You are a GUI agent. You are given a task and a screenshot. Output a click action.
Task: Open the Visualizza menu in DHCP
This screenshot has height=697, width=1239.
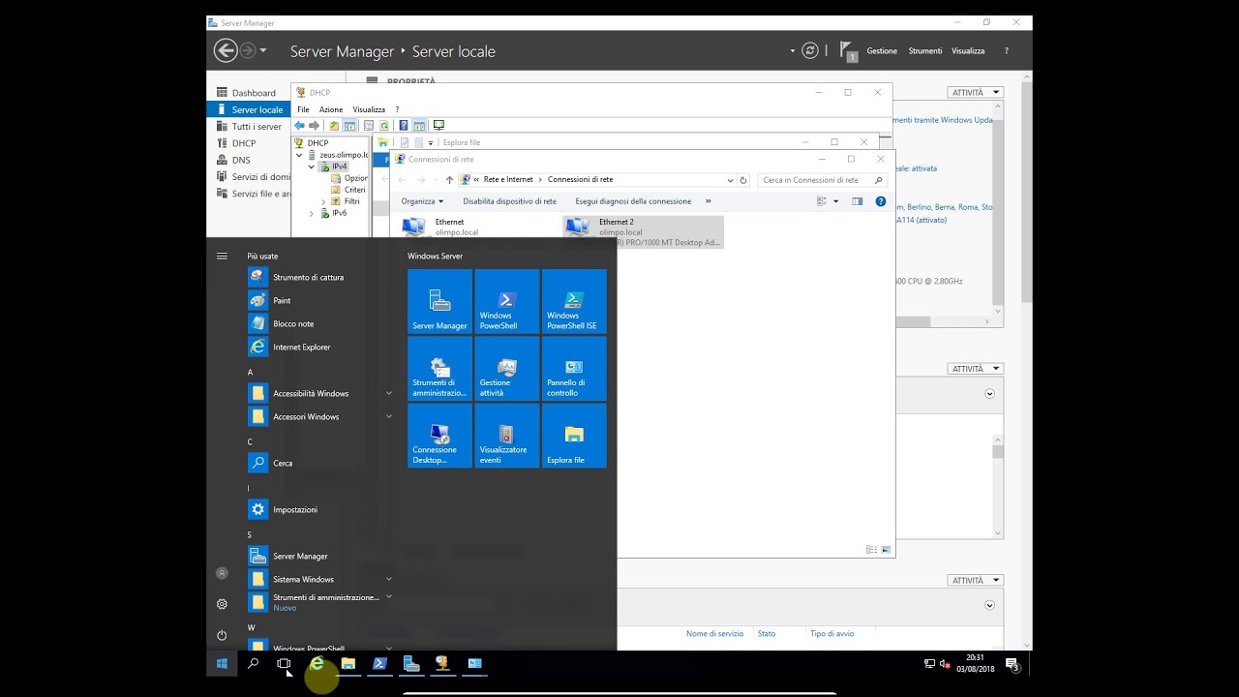369,109
